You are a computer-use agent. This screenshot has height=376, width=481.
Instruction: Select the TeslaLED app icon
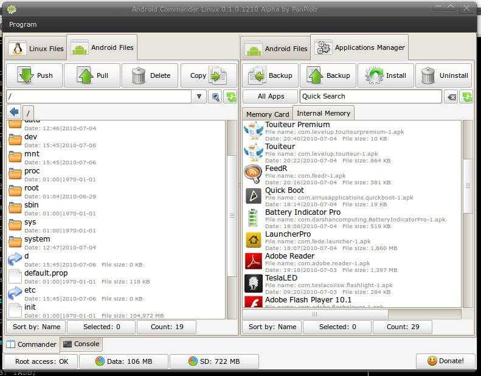254,284
